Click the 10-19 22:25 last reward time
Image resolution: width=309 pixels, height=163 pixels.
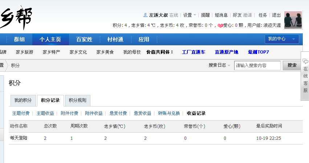coord(269,138)
